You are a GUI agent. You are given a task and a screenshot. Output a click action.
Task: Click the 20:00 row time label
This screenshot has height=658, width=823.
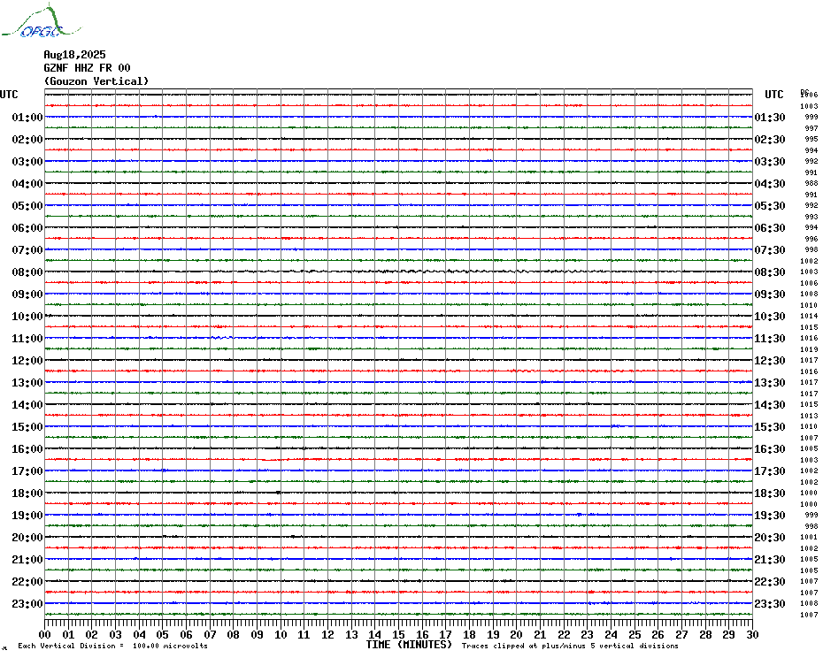click(27, 538)
